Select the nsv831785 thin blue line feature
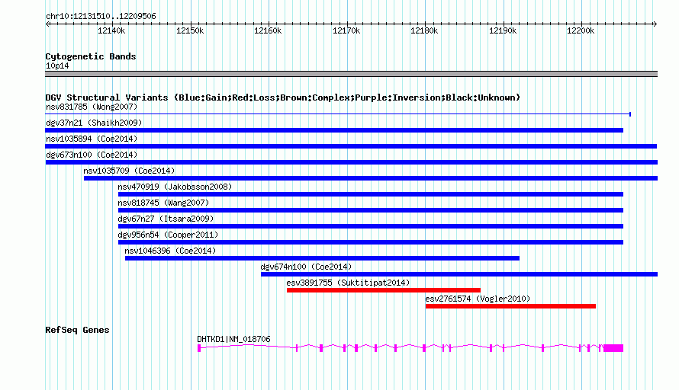Viewport: 679px width, 390px height. tap(338, 114)
